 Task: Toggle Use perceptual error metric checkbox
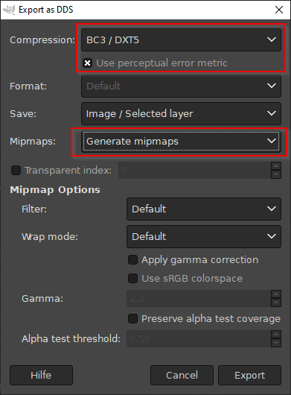(88, 63)
